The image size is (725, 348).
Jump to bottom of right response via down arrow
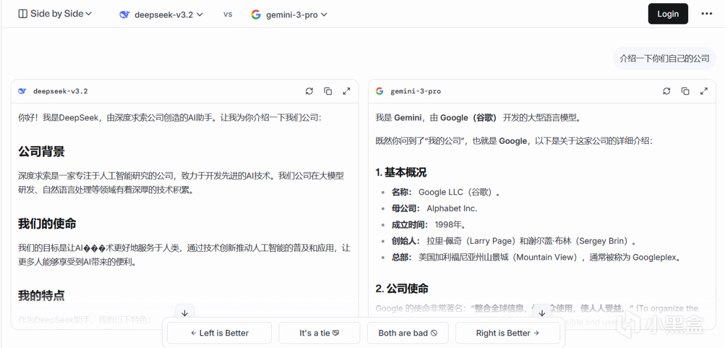click(542, 313)
